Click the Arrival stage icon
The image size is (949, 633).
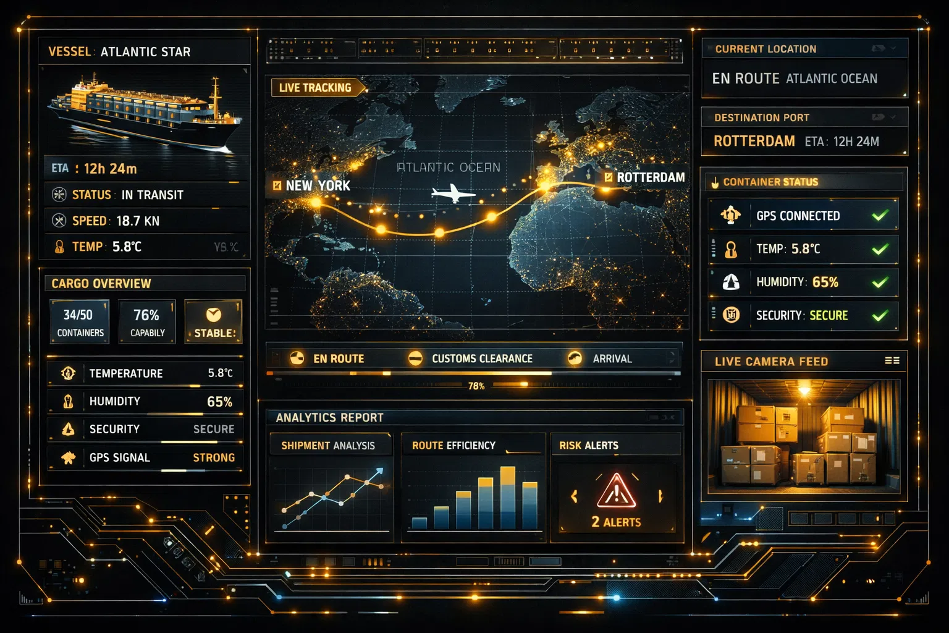[575, 358]
